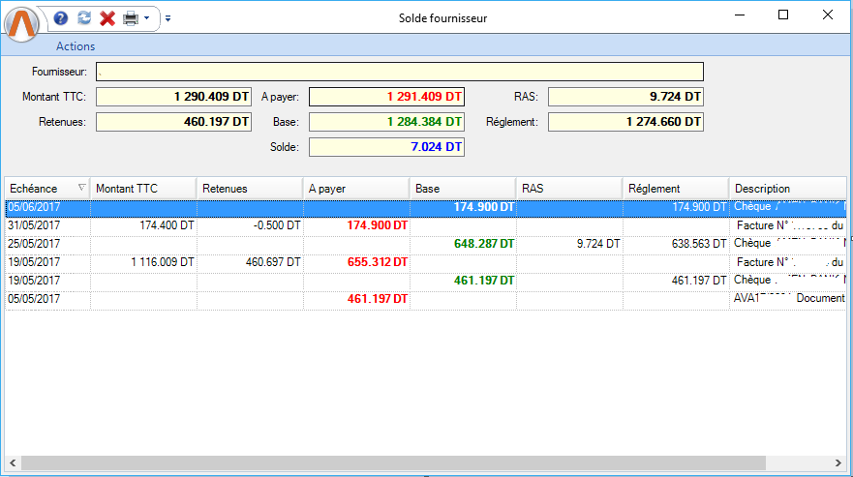Click the Retenues column header
Screen dimensions: 853x477
(x=249, y=189)
